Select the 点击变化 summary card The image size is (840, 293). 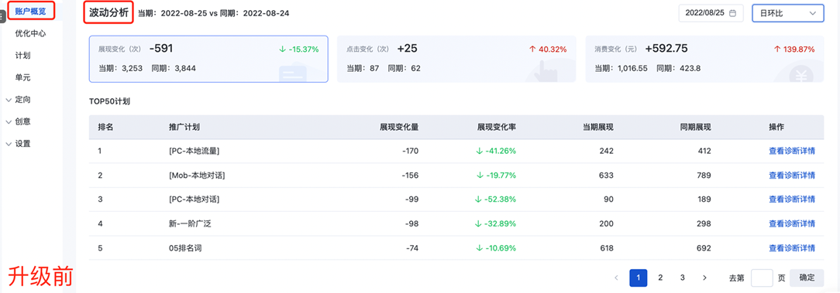tap(456, 59)
